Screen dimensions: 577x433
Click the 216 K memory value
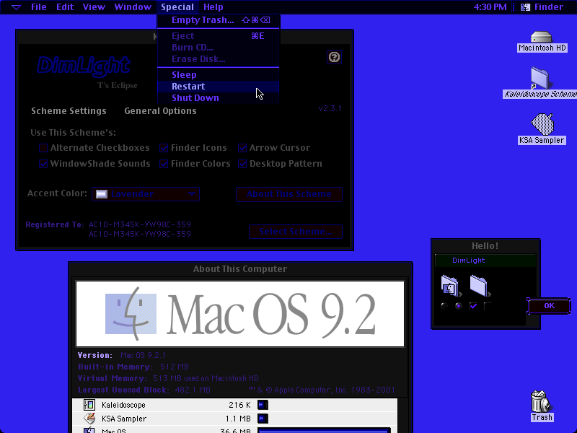click(x=239, y=405)
